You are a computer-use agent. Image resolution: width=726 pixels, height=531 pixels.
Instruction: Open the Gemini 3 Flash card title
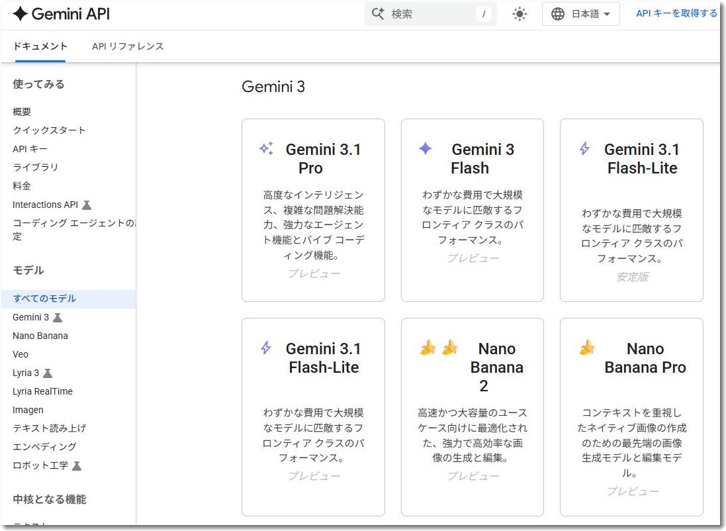(482, 158)
